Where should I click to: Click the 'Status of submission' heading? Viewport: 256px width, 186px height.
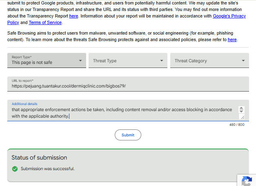(39, 158)
